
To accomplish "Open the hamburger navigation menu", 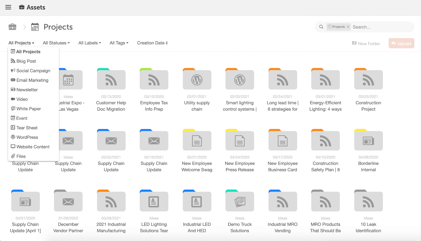I will pyautogui.click(x=8, y=7).
